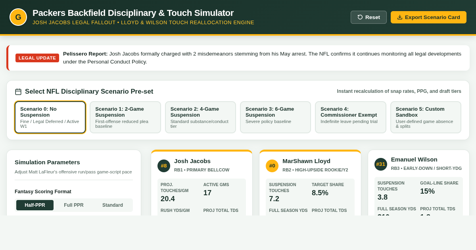Click Josh Jacobs player name
The height and width of the screenshot is (250, 476).
coord(192,161)
